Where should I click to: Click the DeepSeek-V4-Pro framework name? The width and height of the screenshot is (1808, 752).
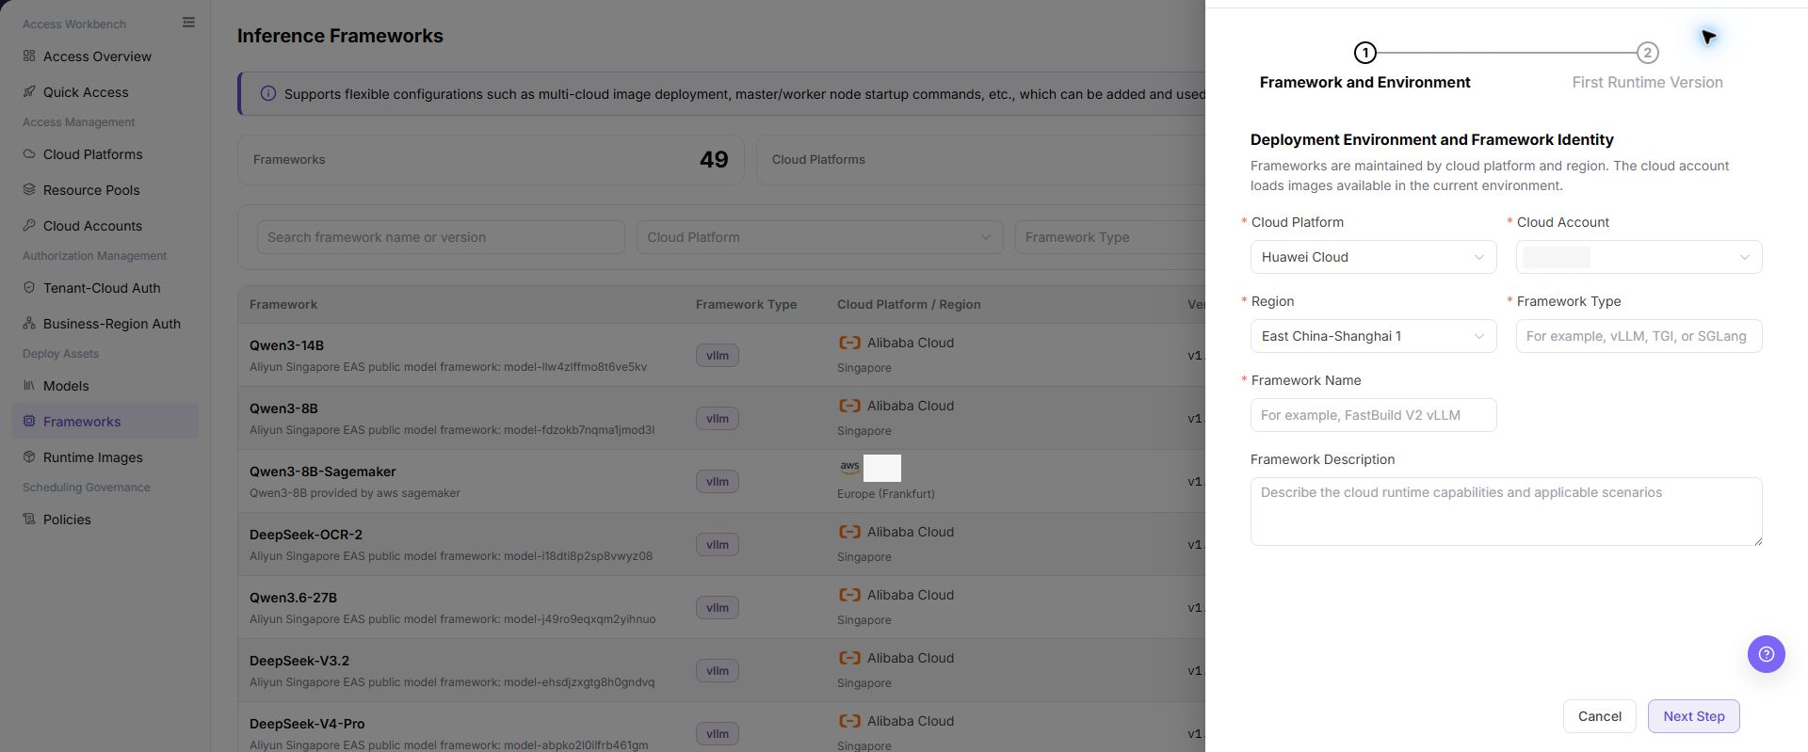click(x=307, y=724)
